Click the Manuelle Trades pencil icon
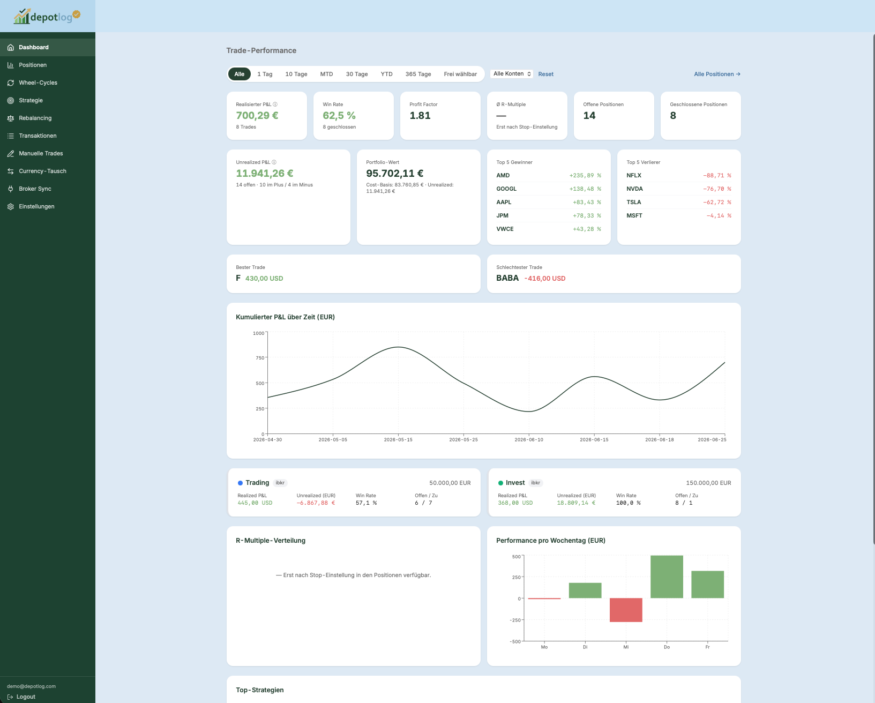 (11, 153)
